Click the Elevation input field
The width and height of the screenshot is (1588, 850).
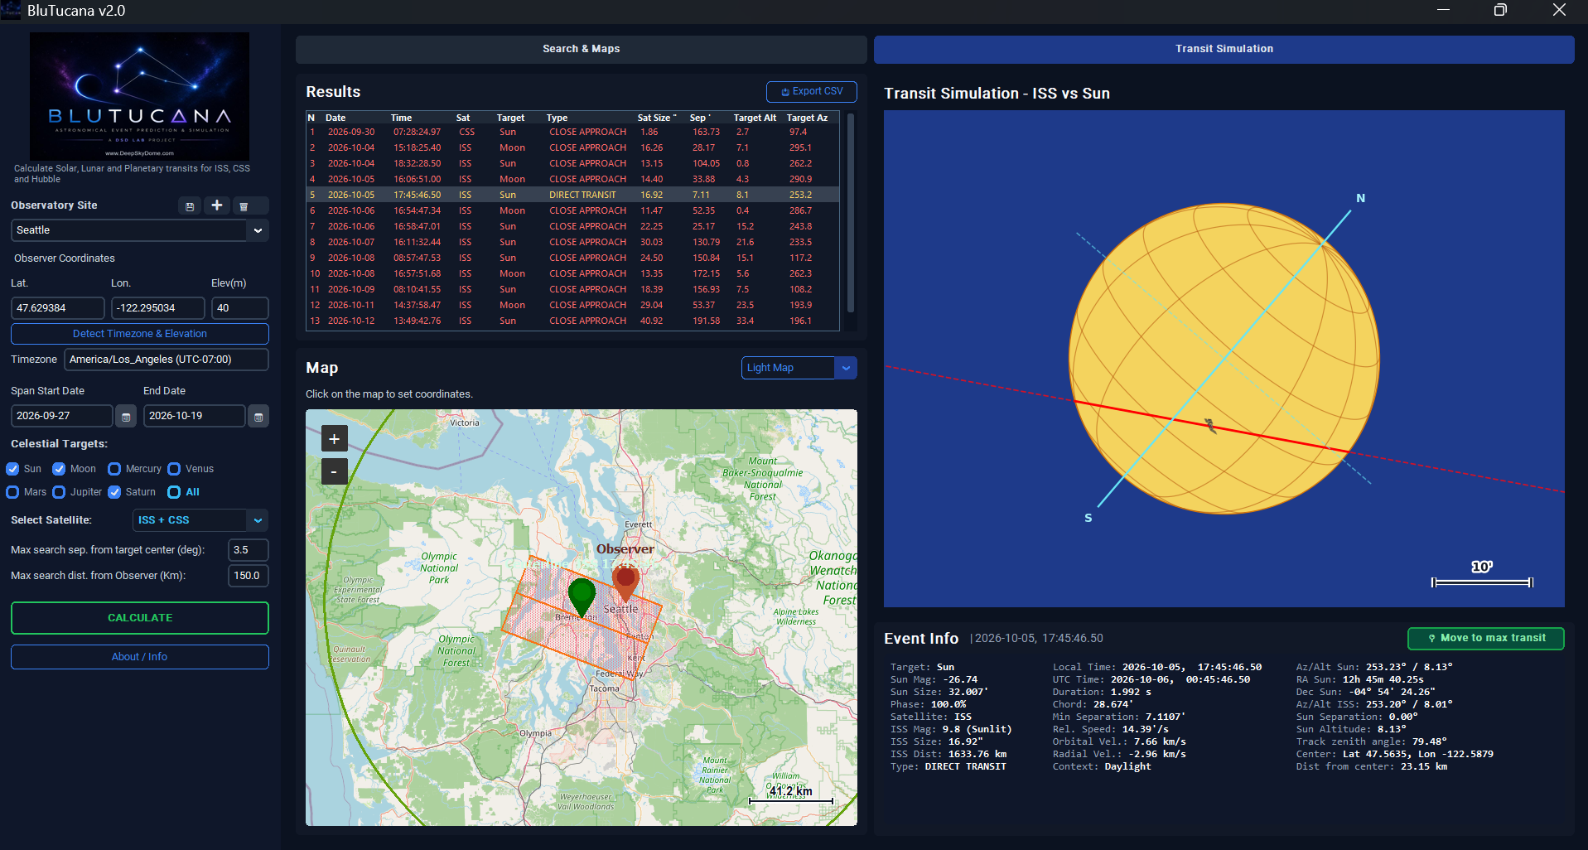(239, 308)
